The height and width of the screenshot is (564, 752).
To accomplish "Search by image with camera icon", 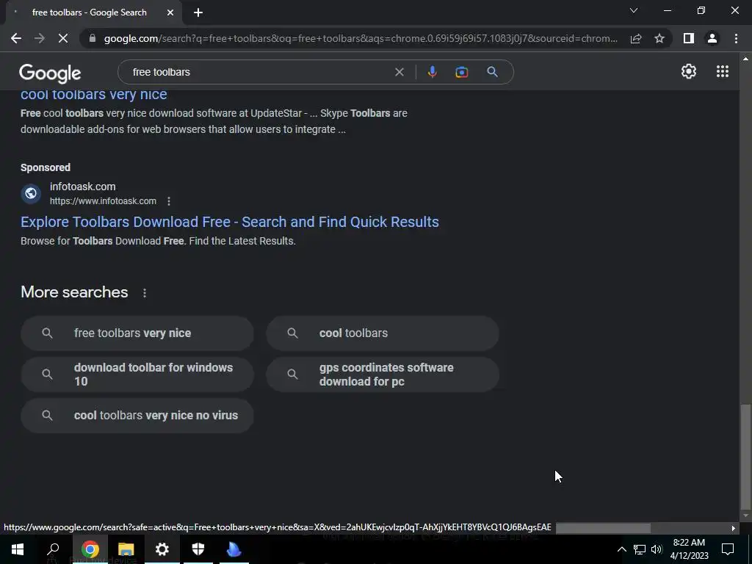I will click(462, 72).
